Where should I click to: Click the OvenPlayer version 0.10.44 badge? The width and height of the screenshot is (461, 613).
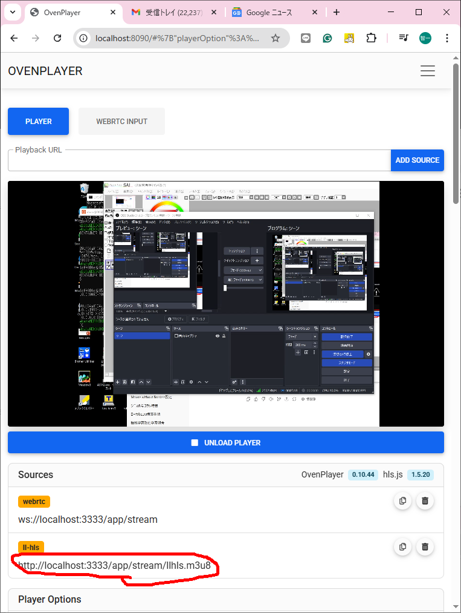point(363,474)
